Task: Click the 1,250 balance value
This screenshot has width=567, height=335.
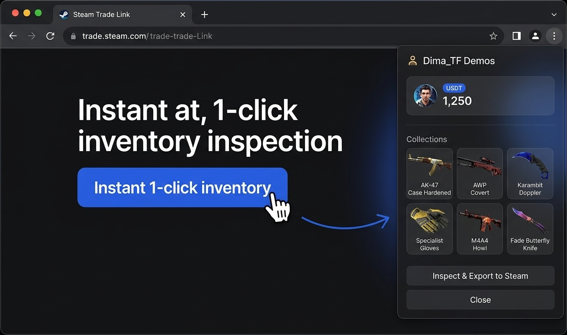Action: pyautogui.click(x=457, y=101)
